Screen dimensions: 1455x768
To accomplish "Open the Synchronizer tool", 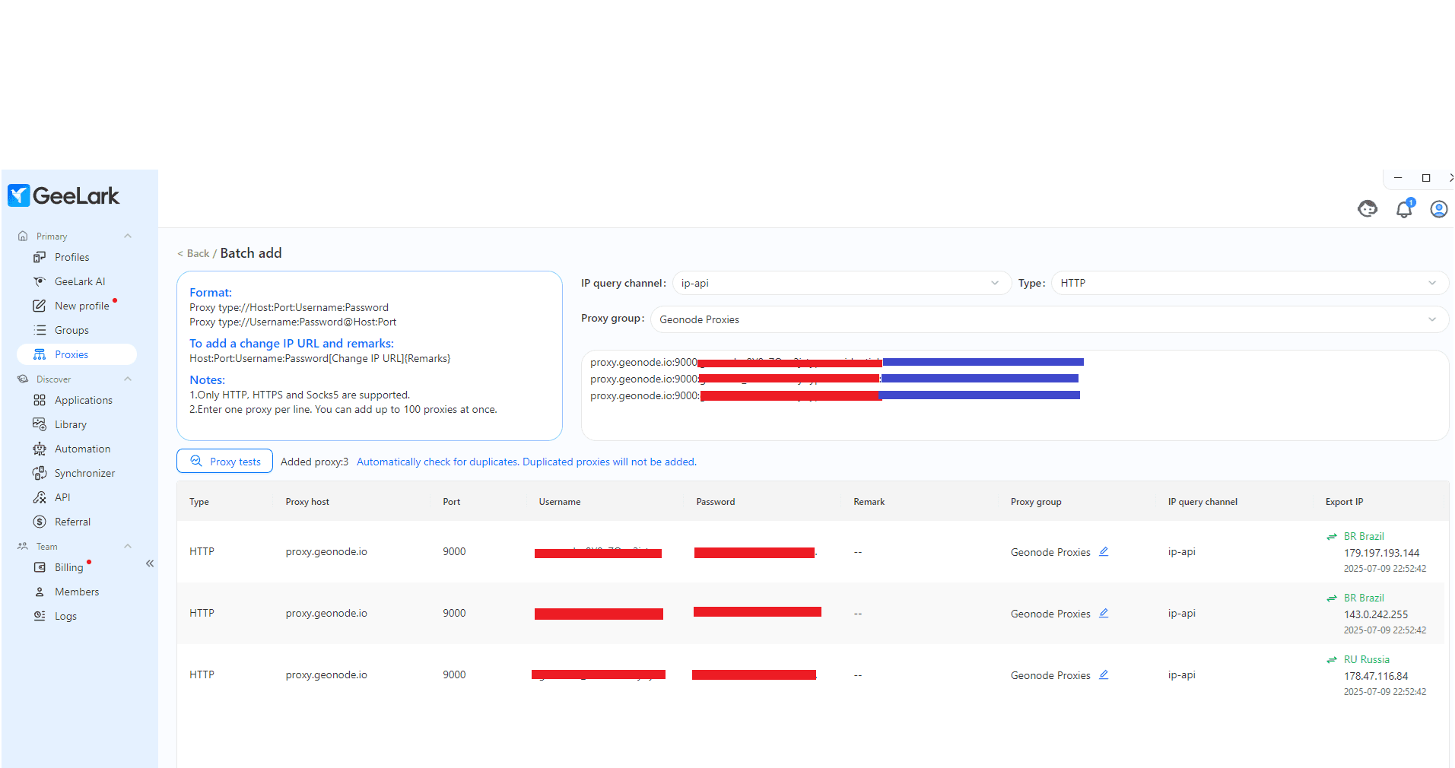I will click(84, 473).
